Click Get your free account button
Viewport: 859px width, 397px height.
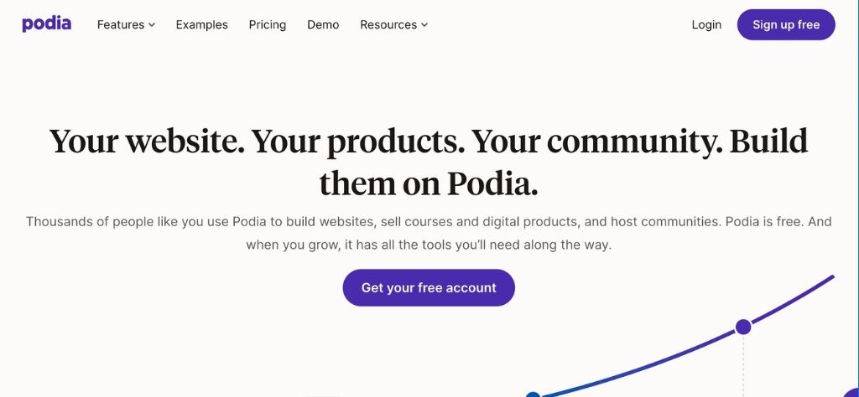[429, 288]
